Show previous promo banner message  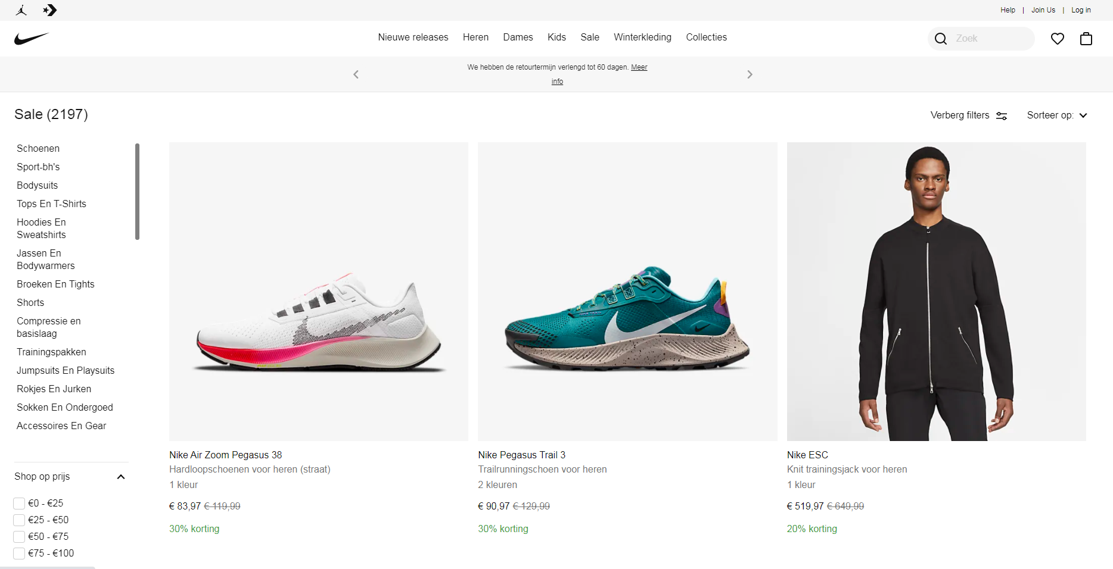pos(356,74)
